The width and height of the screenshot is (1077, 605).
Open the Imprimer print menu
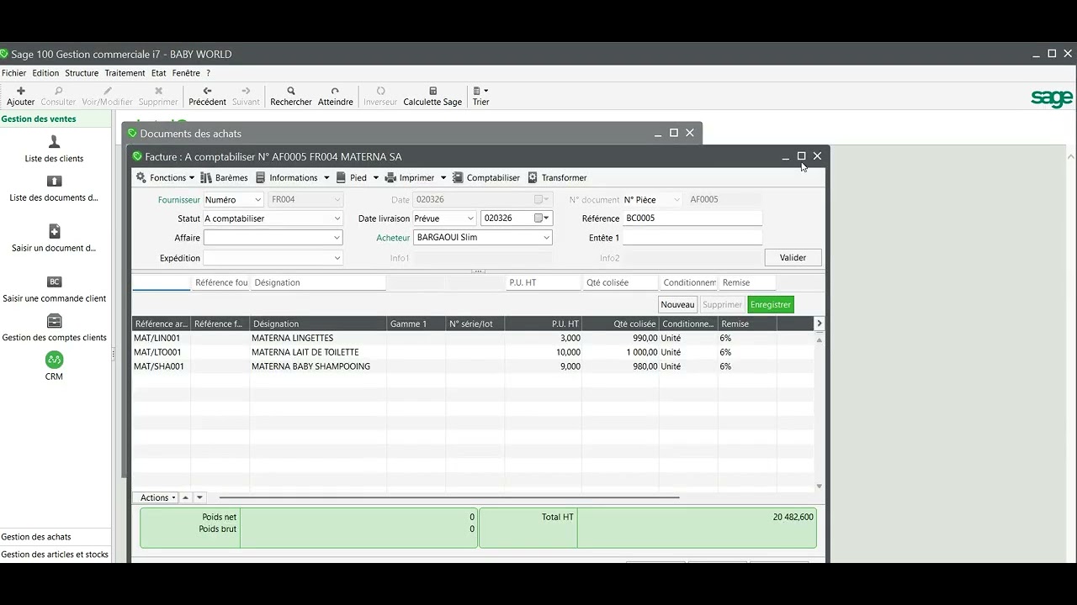click(415, 177)
